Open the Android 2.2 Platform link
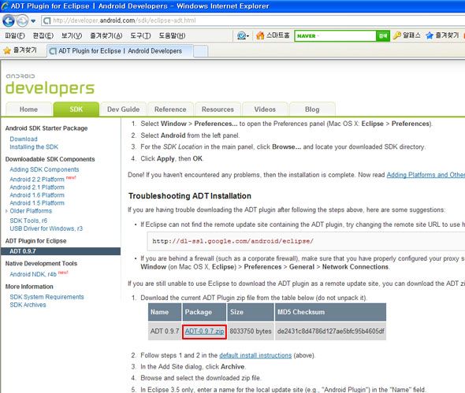 [x=37, y=180]
